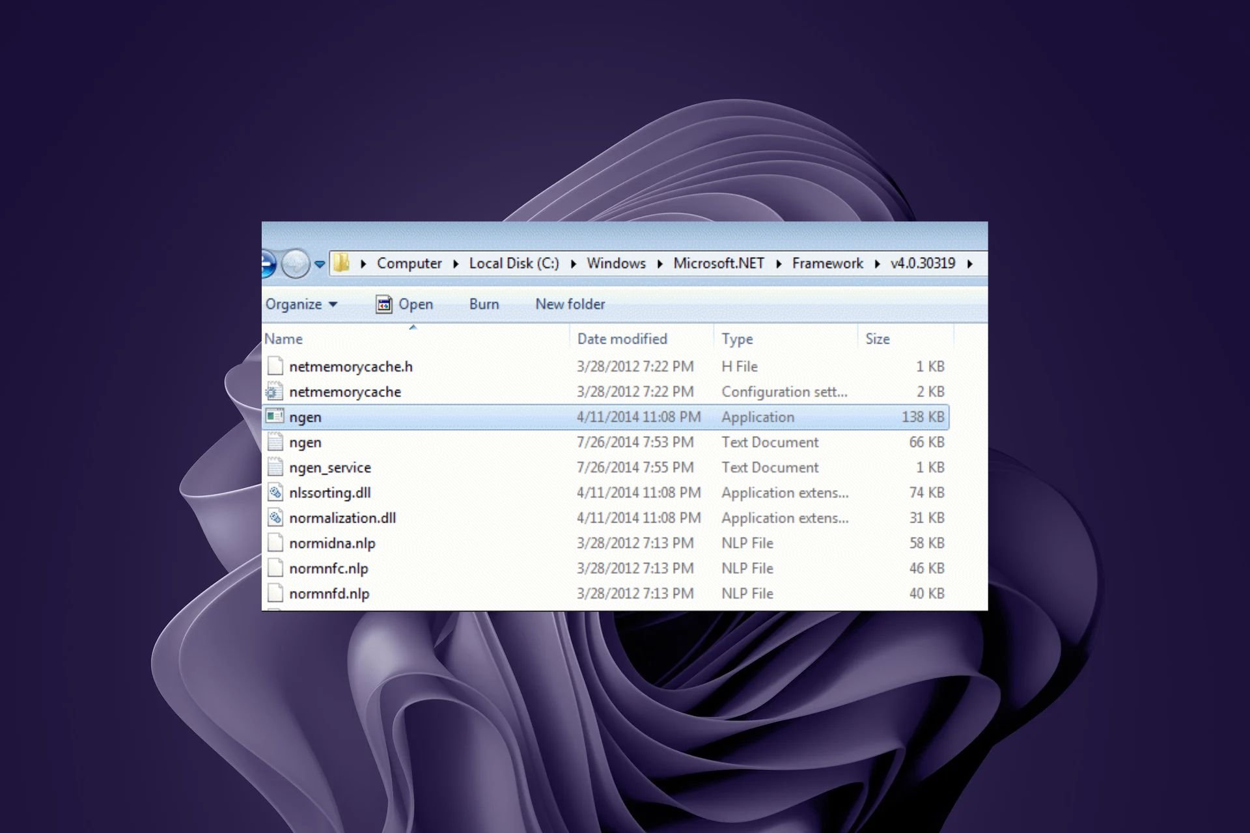
Task: Click the 66 KB ngen text document icon
Action: [x=275, y=442]
